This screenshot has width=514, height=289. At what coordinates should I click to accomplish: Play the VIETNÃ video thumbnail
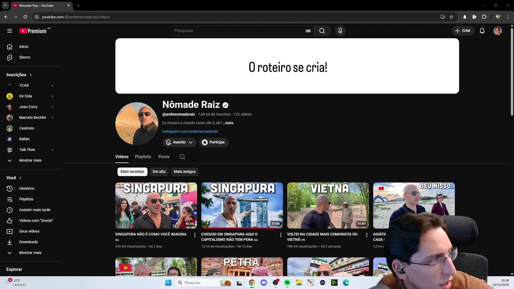(x=328, y=206)
